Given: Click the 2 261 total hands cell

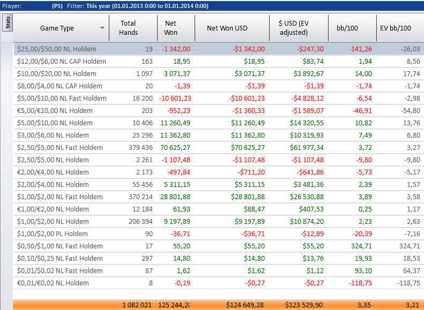Looking at the screenshot, I should [x=144, y=160].
